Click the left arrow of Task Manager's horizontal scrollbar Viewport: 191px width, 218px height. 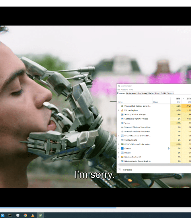[118, 165]
